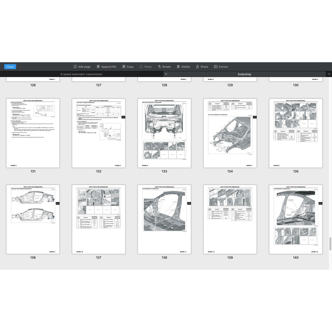Viewport: 332px width, 332px height.
Task: Click the Paste toolbar item
Action: (x=146, y=67)
